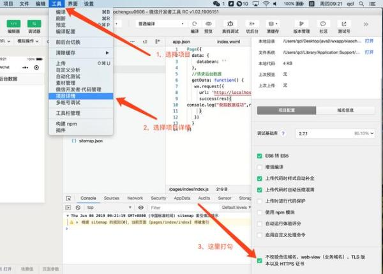Screen dimensions: 383x274
Task: Click the WeChat icon in macOS menu bar
Action: coord(216,4)
